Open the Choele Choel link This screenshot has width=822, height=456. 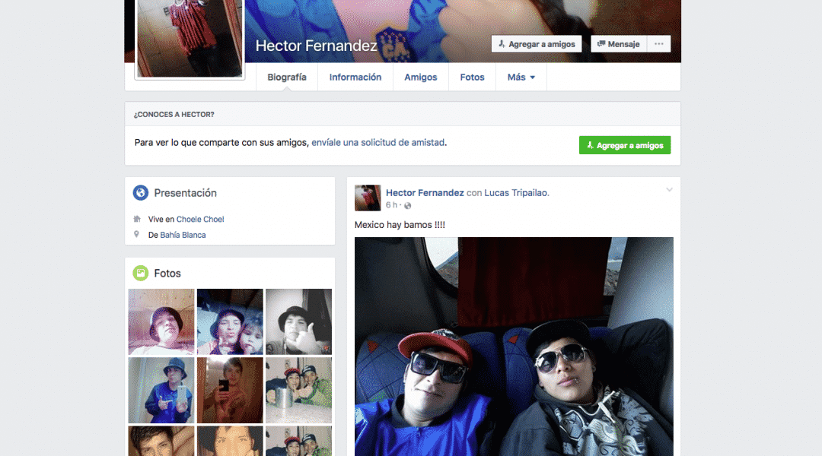200,220
